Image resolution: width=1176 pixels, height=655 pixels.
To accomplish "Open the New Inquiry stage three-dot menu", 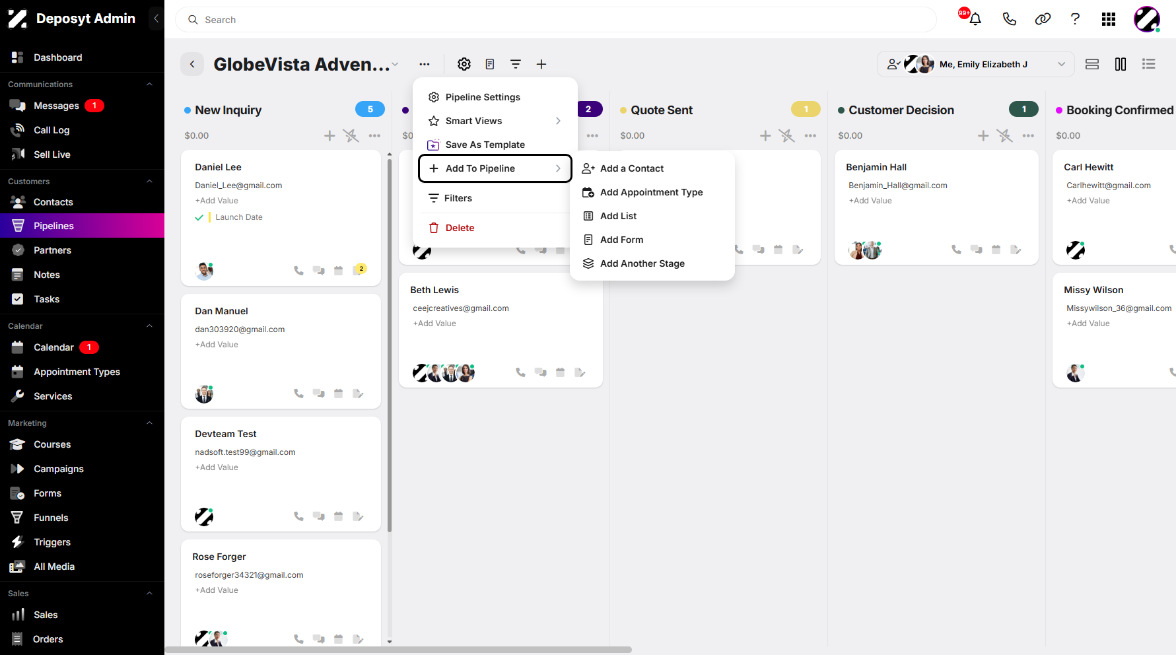I will tap(374, 135).
